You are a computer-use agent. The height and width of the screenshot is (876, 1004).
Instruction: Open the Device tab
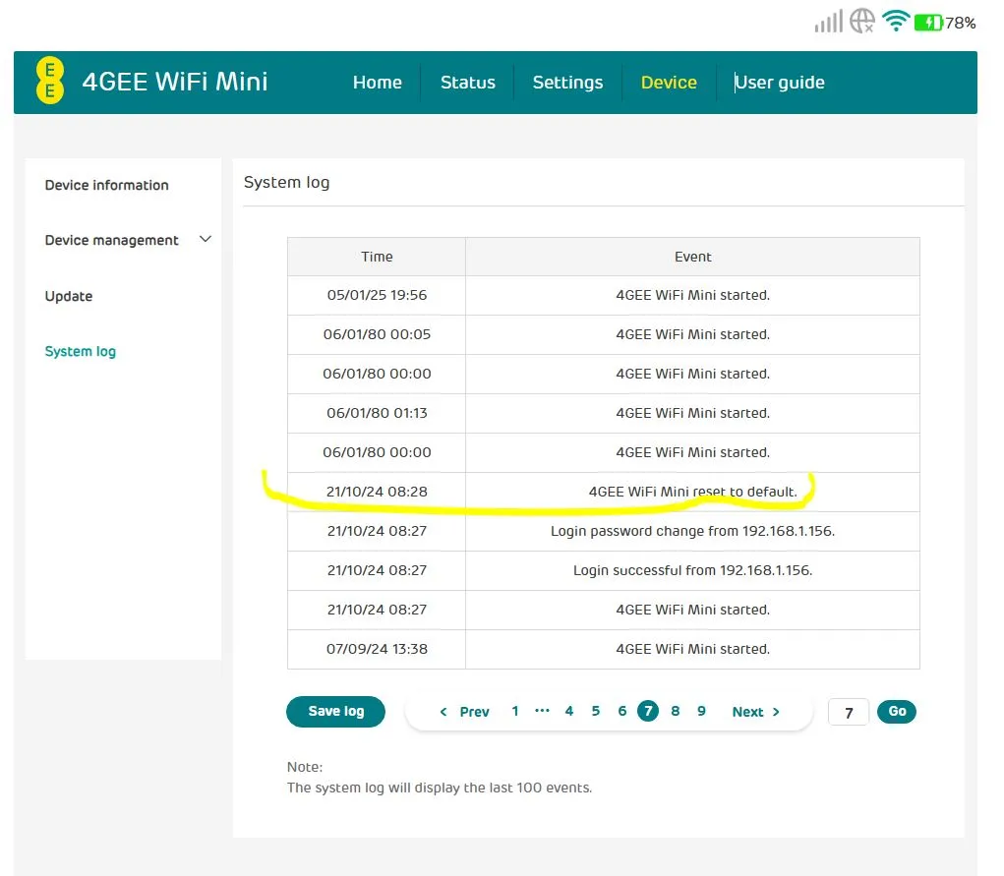click(x=669, y=83)
